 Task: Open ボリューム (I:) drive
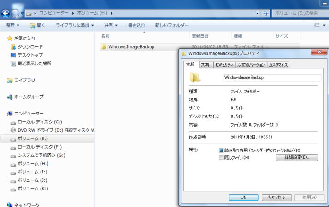point(29,172)
